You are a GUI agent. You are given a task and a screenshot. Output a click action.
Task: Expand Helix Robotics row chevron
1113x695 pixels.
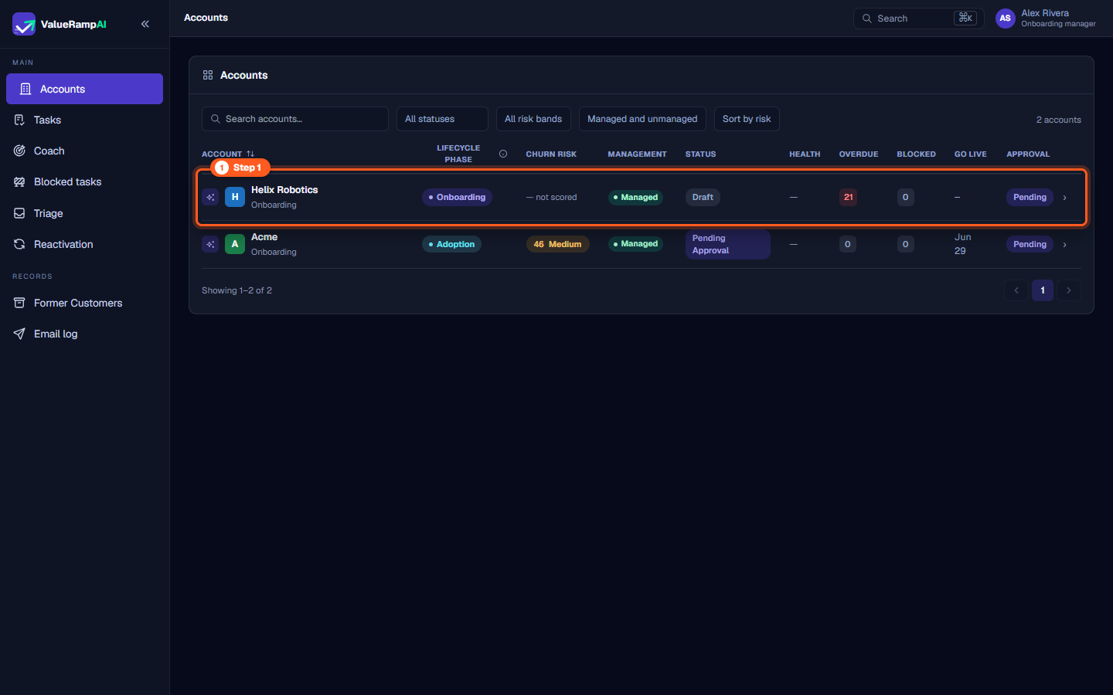[1065, 198]
